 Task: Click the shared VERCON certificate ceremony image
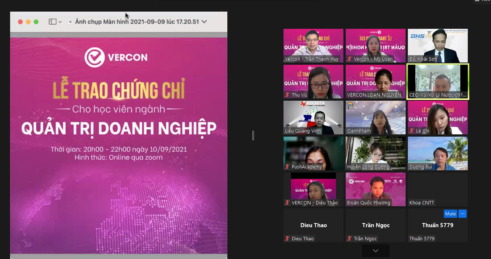pyautogui.click(x=118, y=142)
